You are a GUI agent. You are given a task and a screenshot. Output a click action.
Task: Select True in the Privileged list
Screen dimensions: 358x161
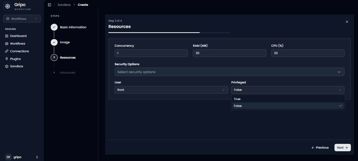point(288,99)
